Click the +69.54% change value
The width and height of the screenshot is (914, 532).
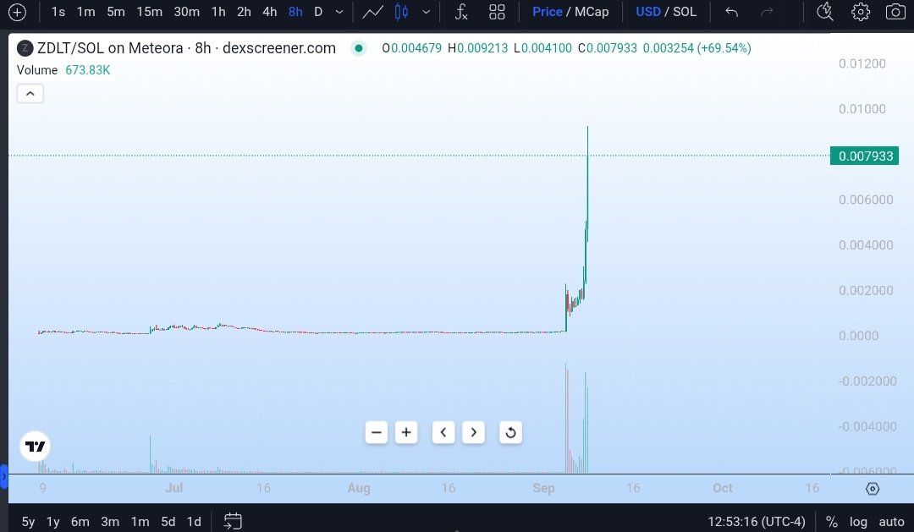724,48
